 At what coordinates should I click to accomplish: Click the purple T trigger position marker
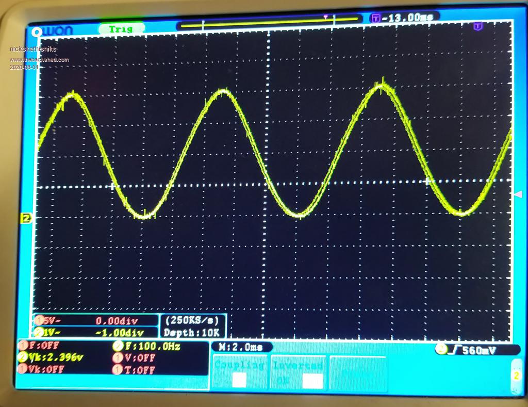point(477,26)
